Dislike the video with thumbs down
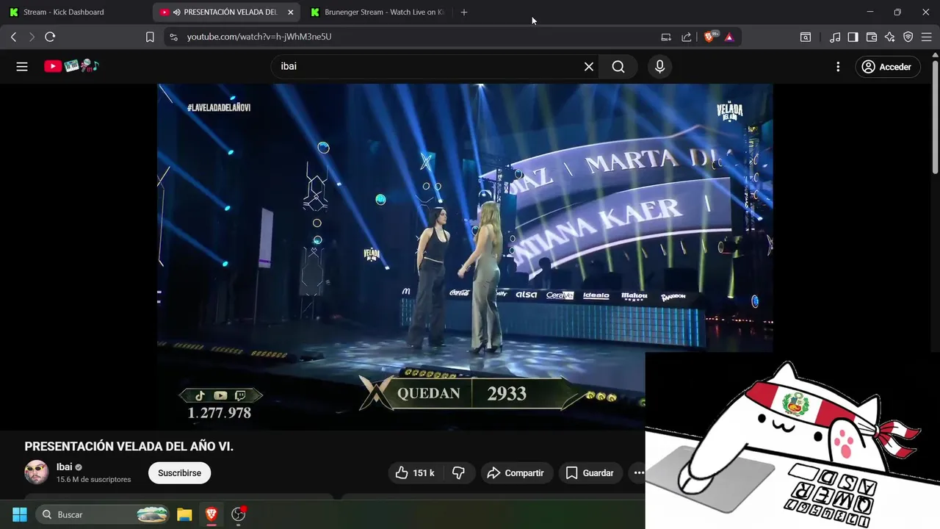The height and width of the screenshot is (529, 940). point(459,473)
